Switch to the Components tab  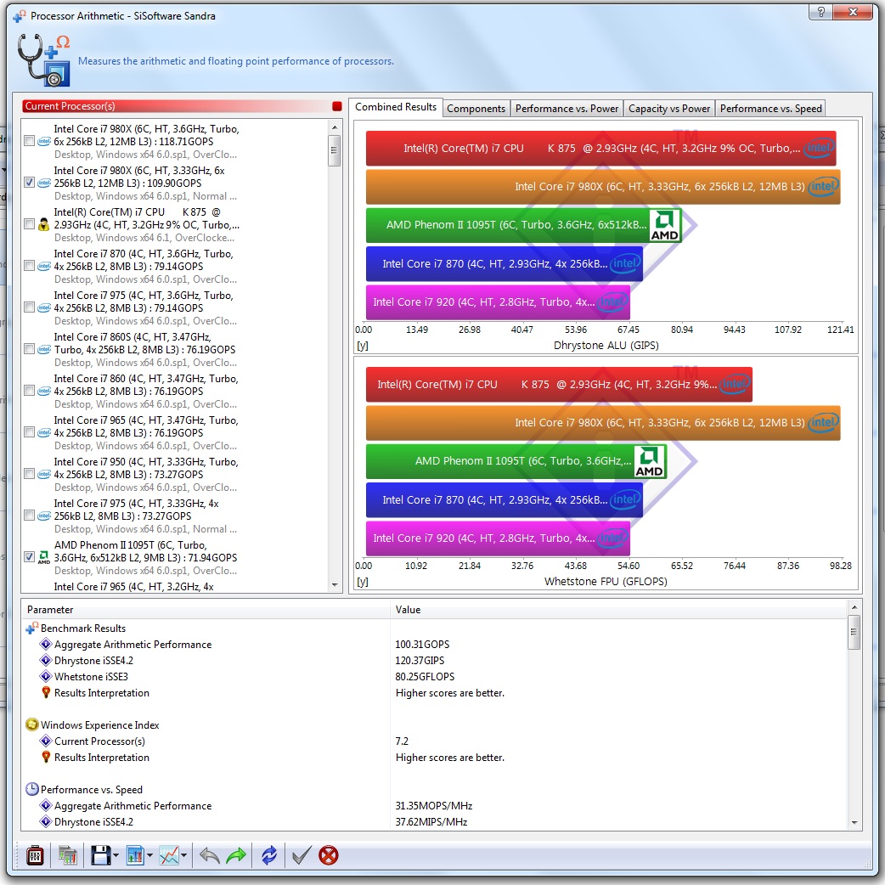(x=476, y=109)
